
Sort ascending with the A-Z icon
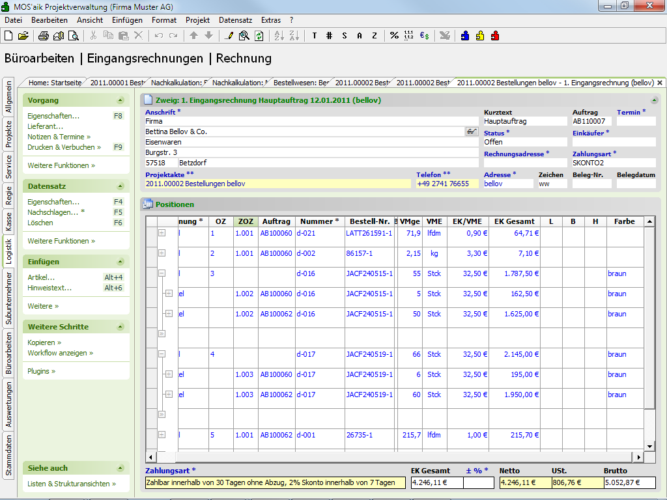click(279, 36)
